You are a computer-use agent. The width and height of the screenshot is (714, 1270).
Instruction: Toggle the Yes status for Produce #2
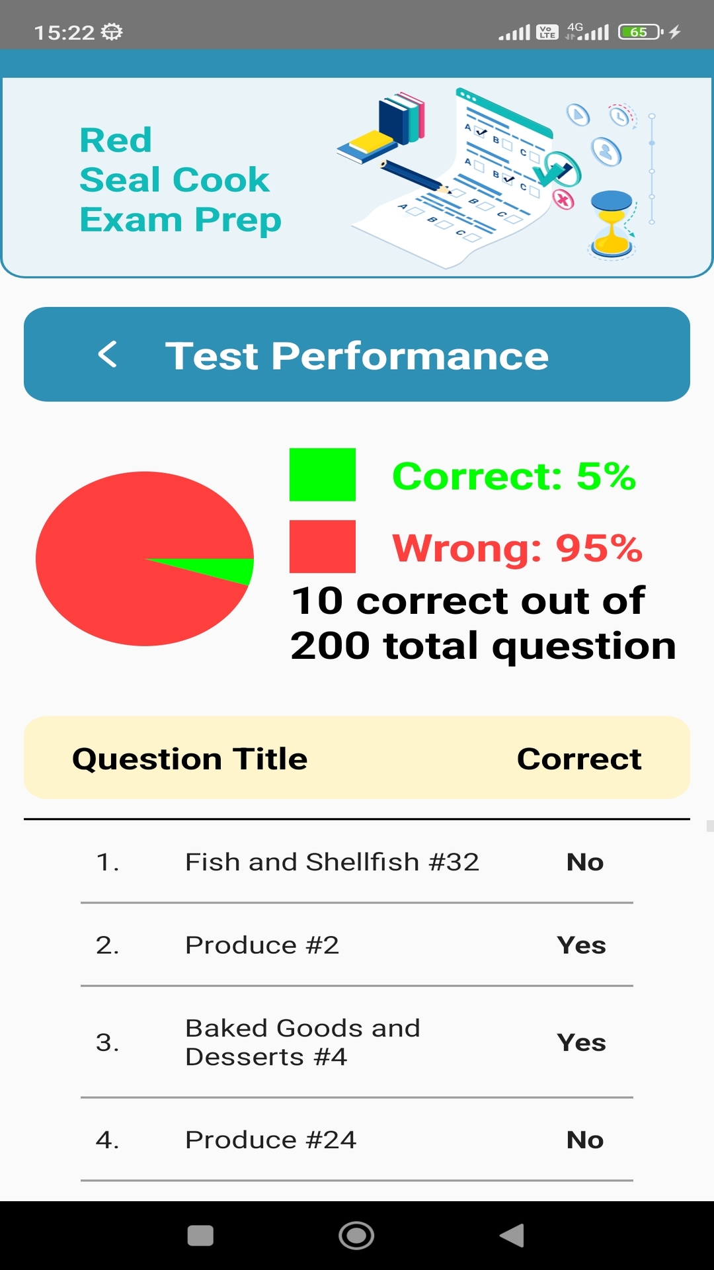[x=582, y=945]
